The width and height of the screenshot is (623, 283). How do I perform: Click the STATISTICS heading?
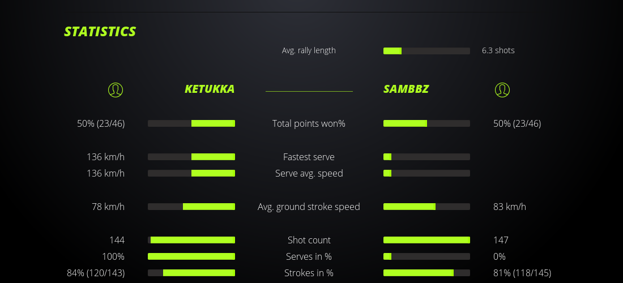100,32
